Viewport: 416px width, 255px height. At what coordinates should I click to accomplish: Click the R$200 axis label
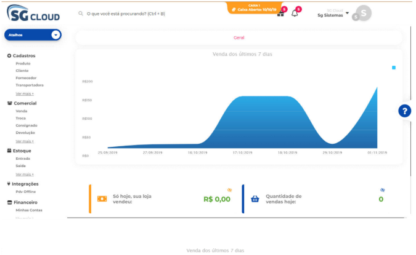click(88, 82)
